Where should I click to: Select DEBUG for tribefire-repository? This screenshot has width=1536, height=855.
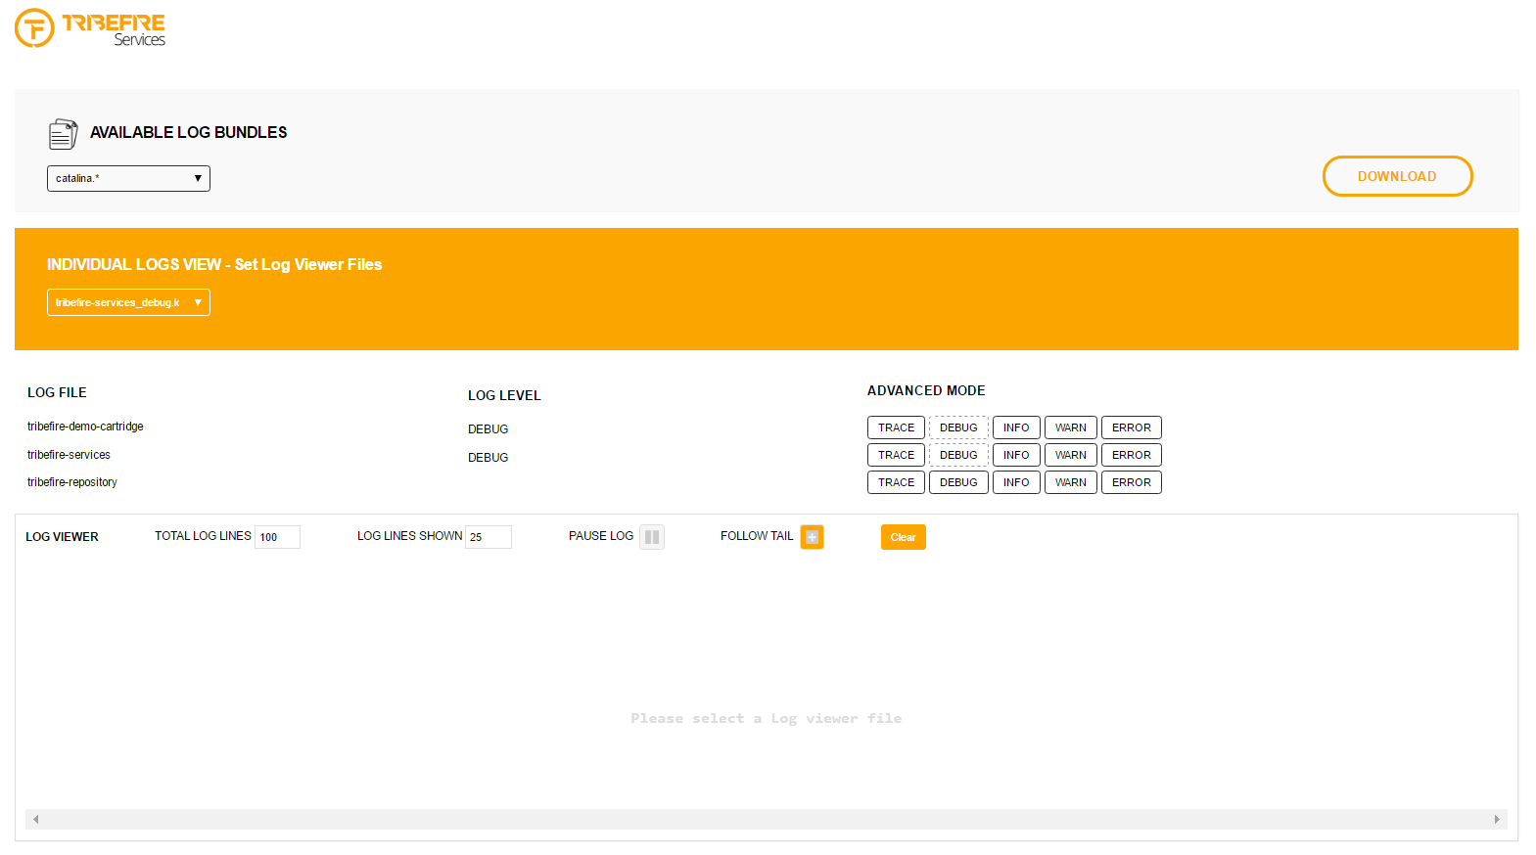(957, 482)
